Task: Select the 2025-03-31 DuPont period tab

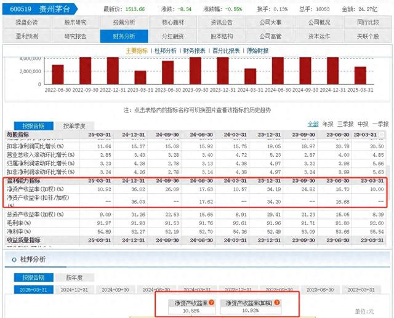Action: [x=34, y=290]
